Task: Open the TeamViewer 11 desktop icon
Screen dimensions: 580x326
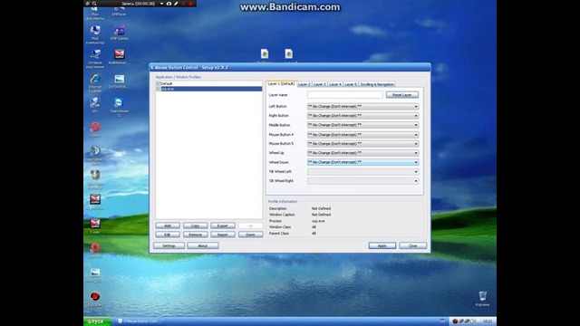Action: coord(119,107)
